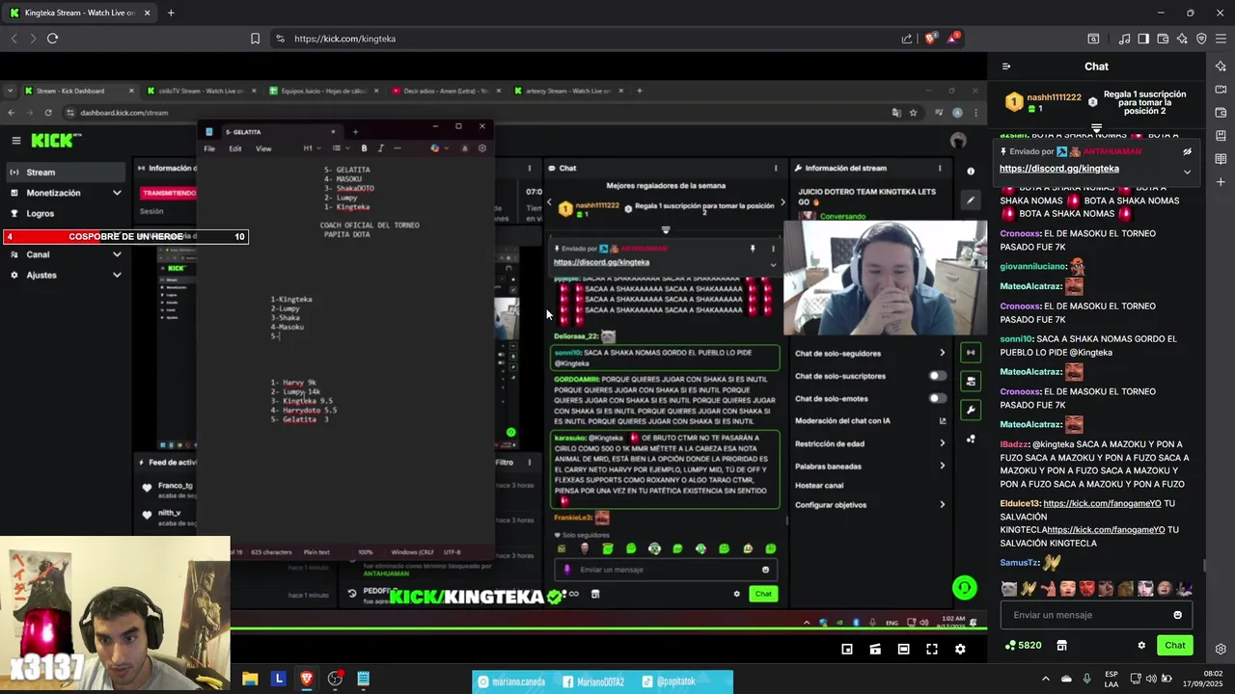Enter fullscreen on the stream player
The height and width of the screenshot is (694, 1235).
(932, 650)
